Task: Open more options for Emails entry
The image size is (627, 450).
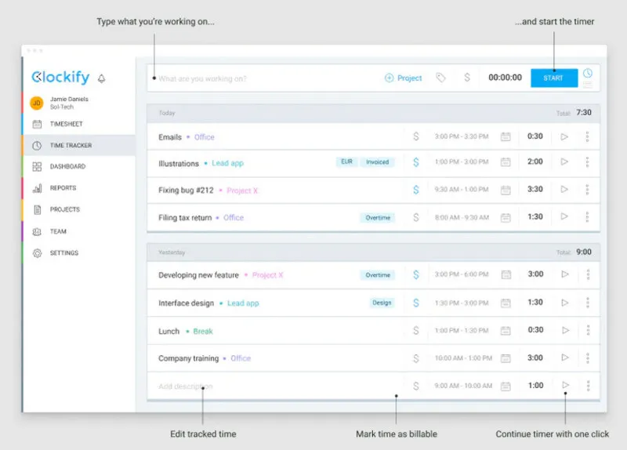Action: point(587,136)
